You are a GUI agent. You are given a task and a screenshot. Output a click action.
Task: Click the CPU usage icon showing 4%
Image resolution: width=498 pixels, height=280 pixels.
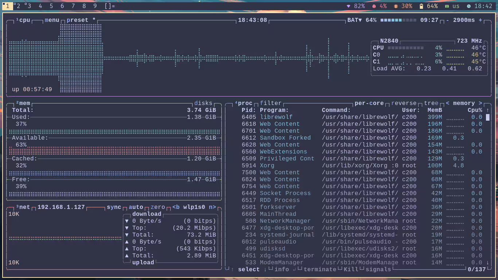[374, 6]
